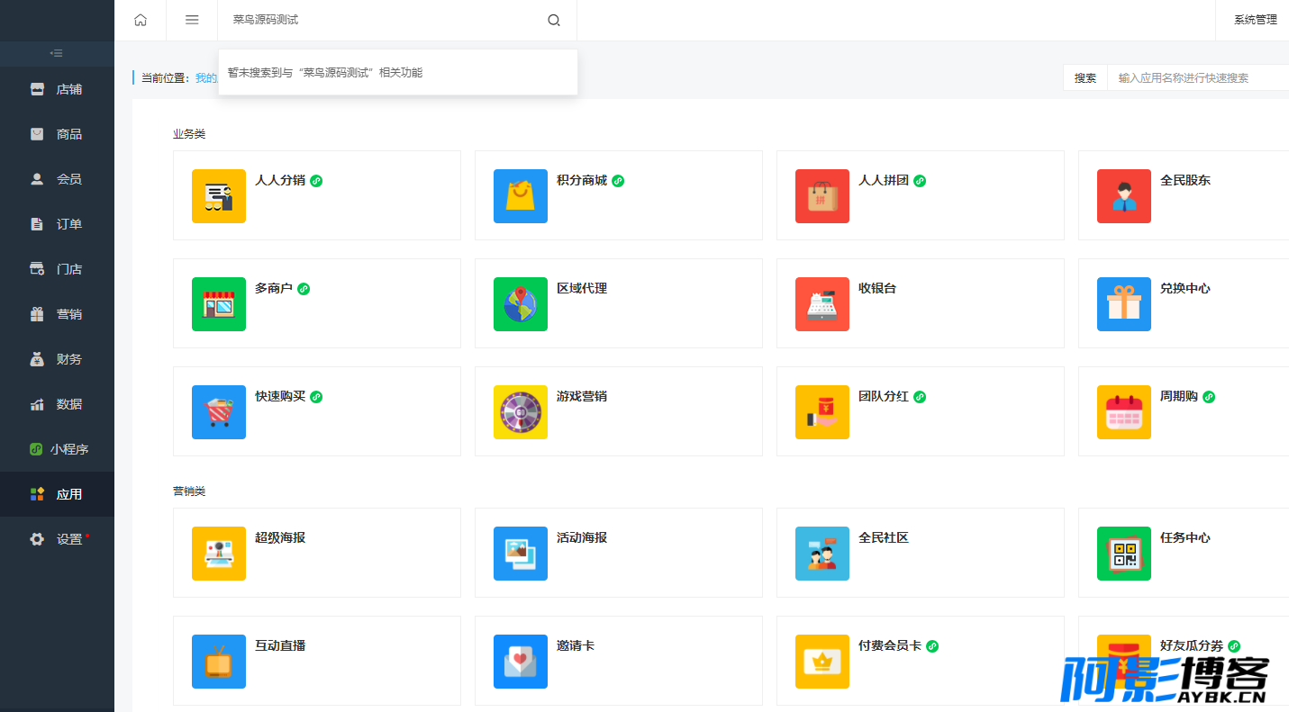Click the 邀请卡 app title
1289x712 pixels.
click(x=576, y=645)
